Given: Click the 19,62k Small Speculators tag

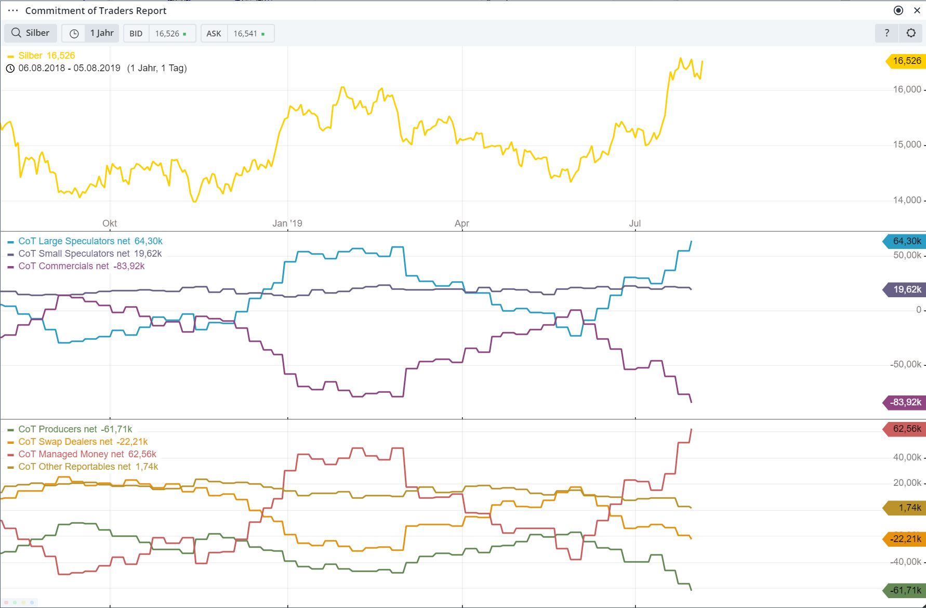Looking at the screenshot, I should 905,289.
